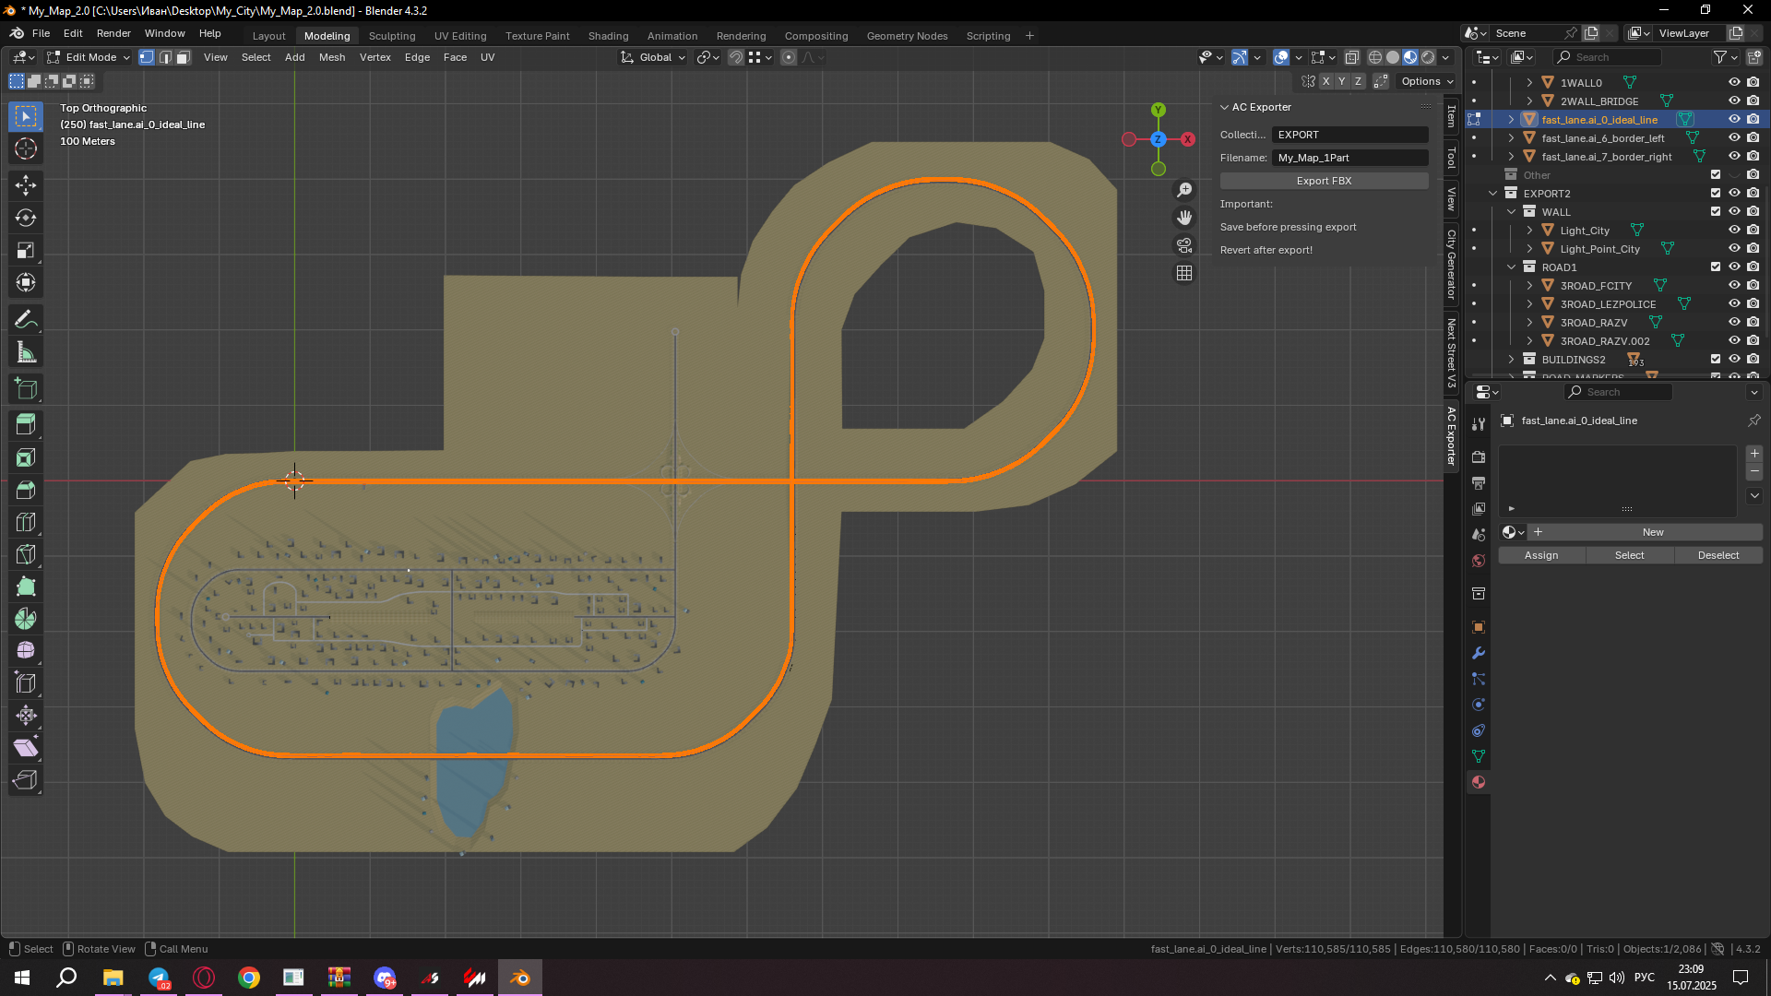The width and height of the screenshot is (1771, 996).
Task: Toggle snapping magnet
Action: (x=736, y=57)
